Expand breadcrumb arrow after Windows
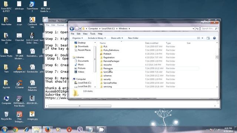The height and width of the screenshot is (133, 237). pyautogui.click(x=129, y=28)
